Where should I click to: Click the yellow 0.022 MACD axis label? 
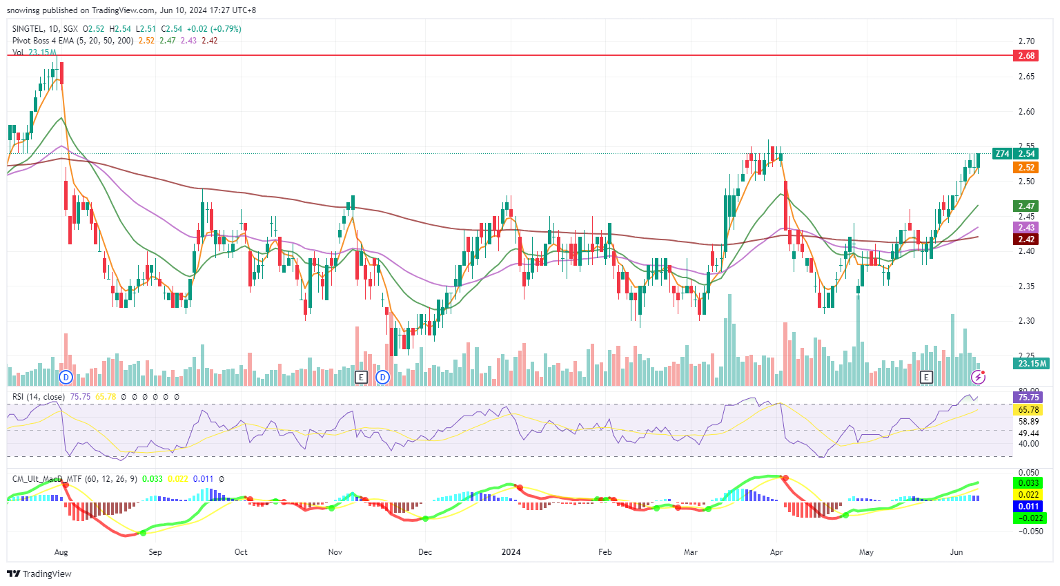[x=1028, y=495]
